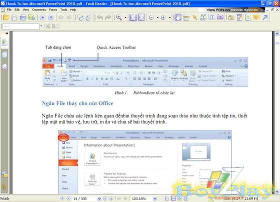Click the grayed previous view arrow in toolbar
This screenshot has height=202, width=280.
point(61,17)
